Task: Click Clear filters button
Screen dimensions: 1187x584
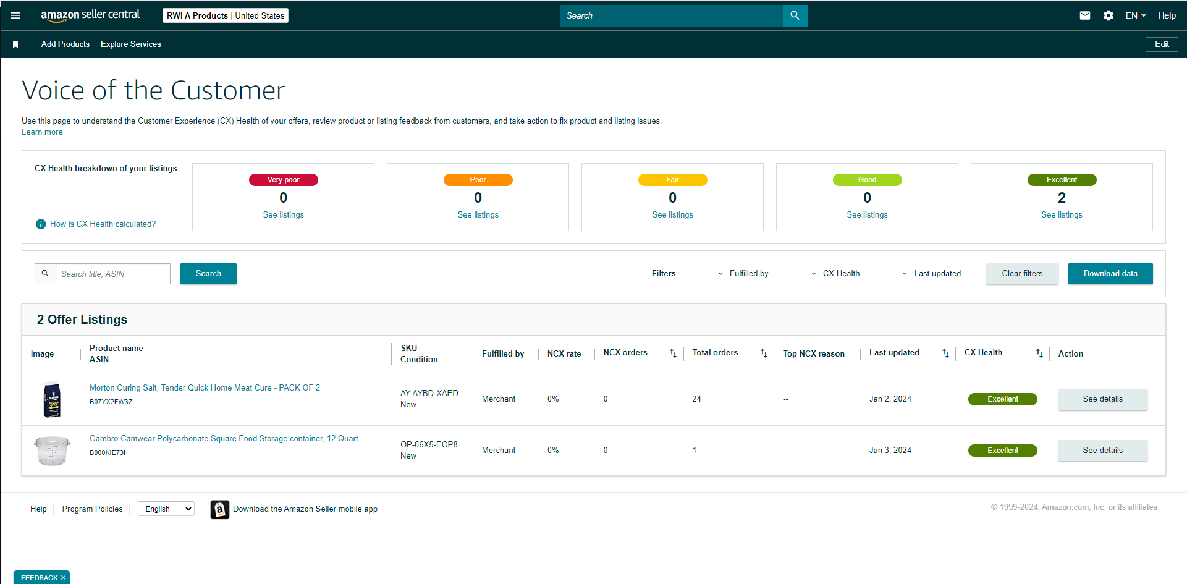Action: 1022,274
